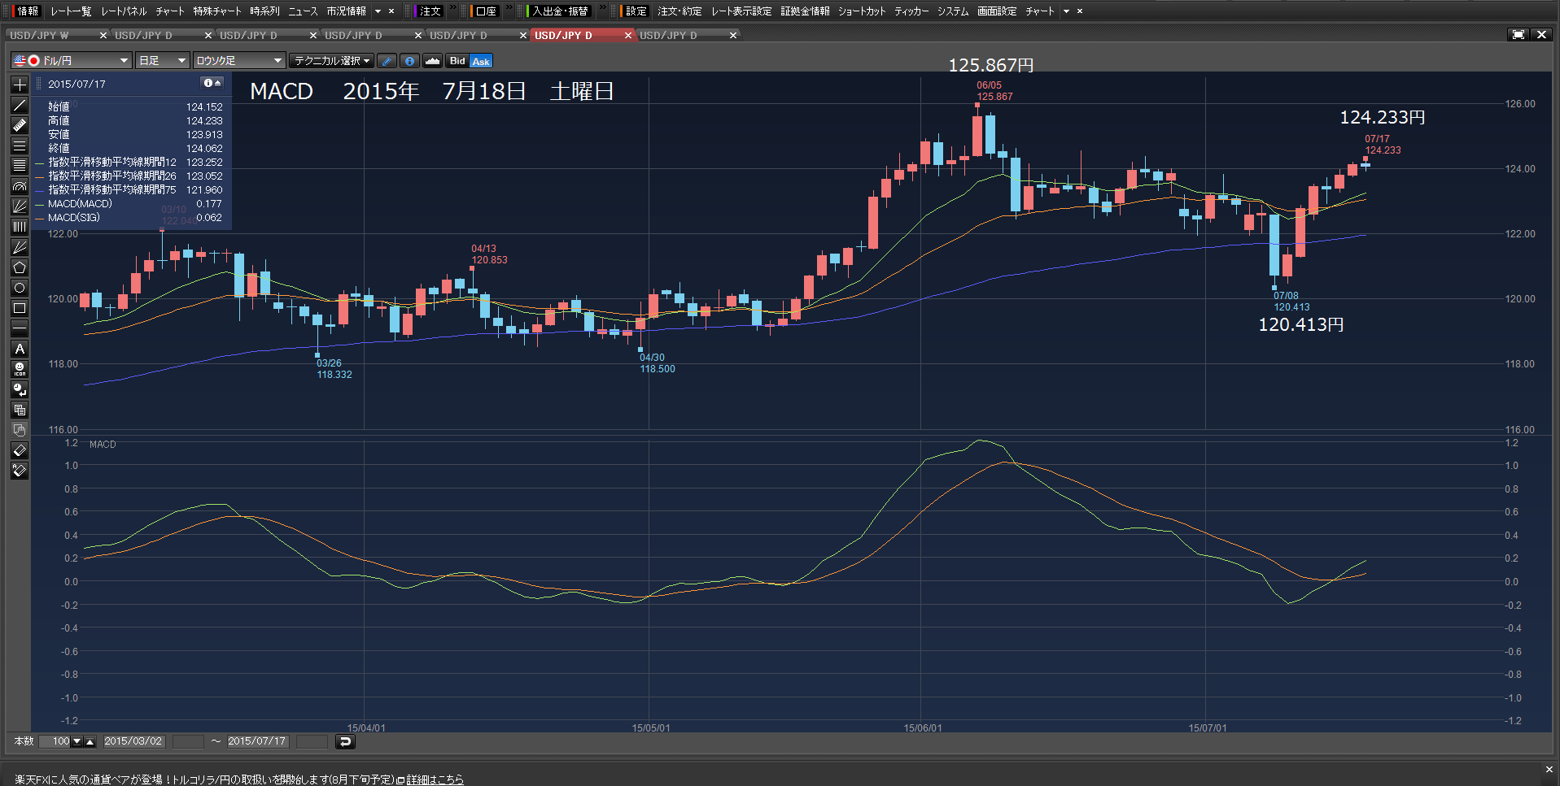Select the single horizontal line tool
The image size is (1560, 786).
coord(20,328)
